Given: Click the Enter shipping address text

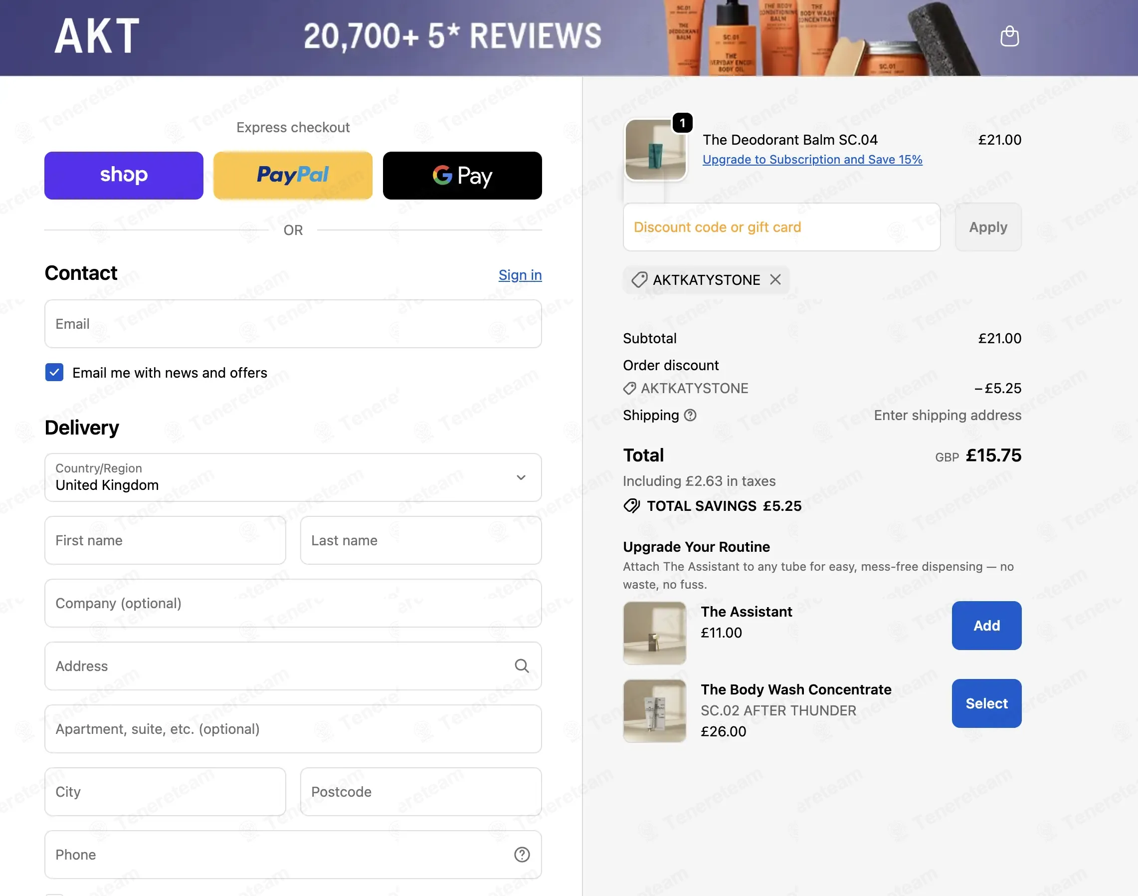Looking at the screenshot, I should pyautogui.click(x=948, y=415).
